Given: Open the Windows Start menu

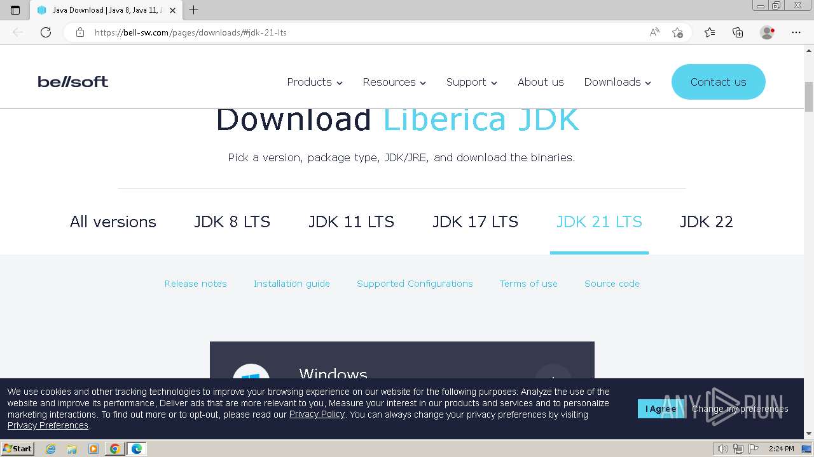Looking at the screenshot, I should click(x=18, y=449).
